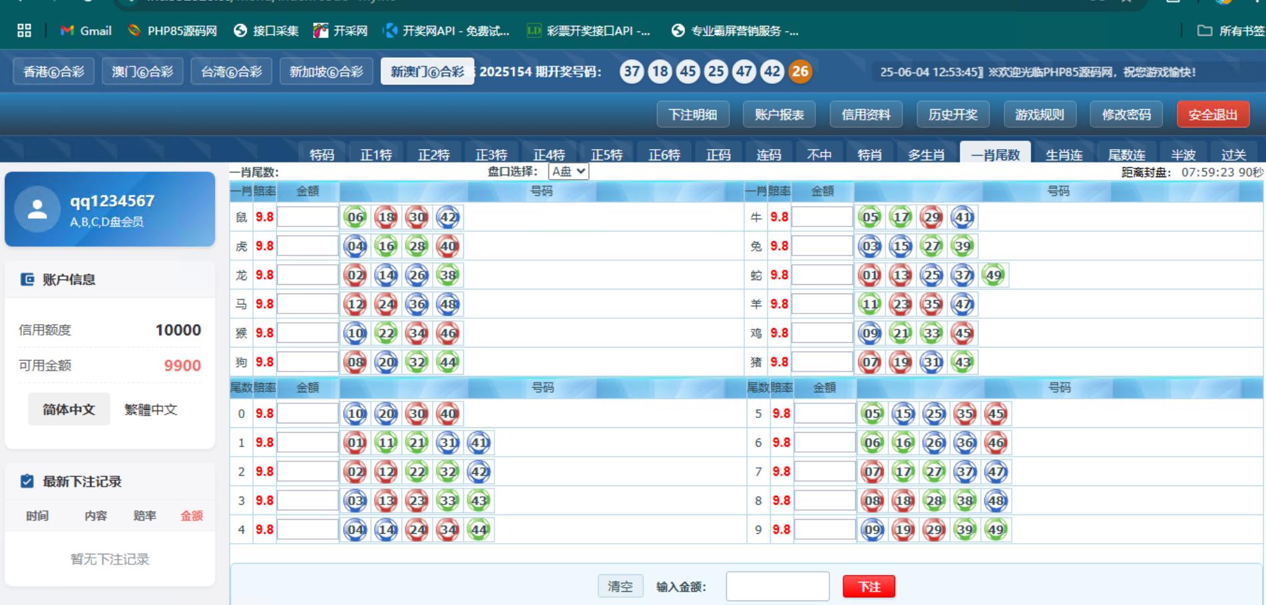Click the orange drawn ball number 26

pos(800,72)
